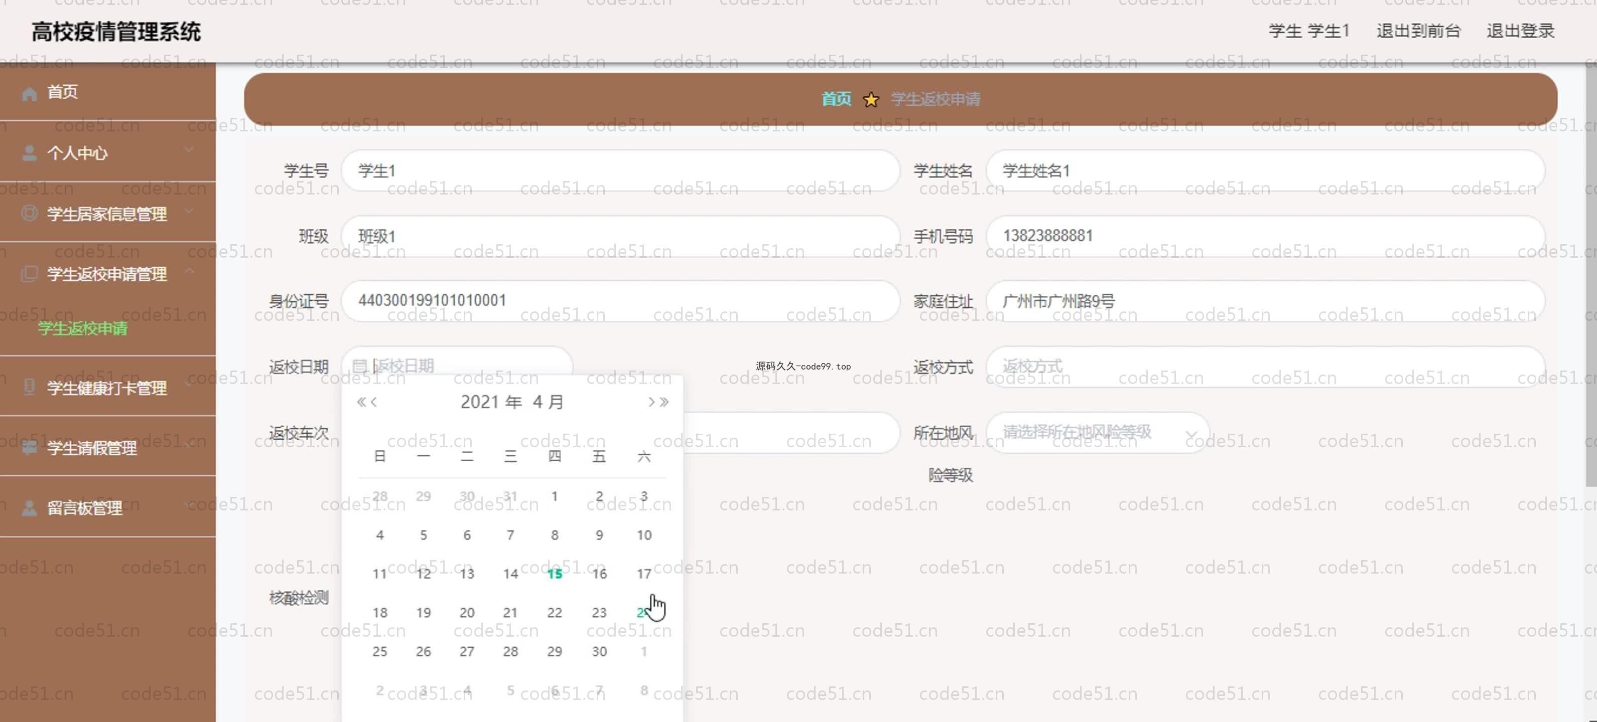
Task: Click the 4 月 header label
Action: pos(549,402)
